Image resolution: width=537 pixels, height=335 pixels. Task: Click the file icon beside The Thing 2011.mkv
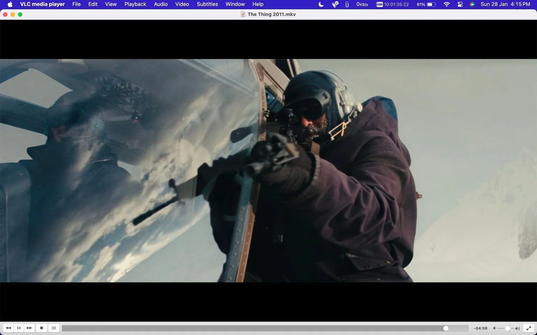243,14
